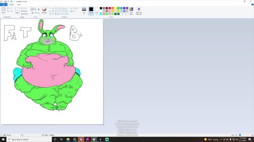254x142 pixels.
Task: Open Customize Quick Access Toolbar arrow
Action: (x=13, y=2)
